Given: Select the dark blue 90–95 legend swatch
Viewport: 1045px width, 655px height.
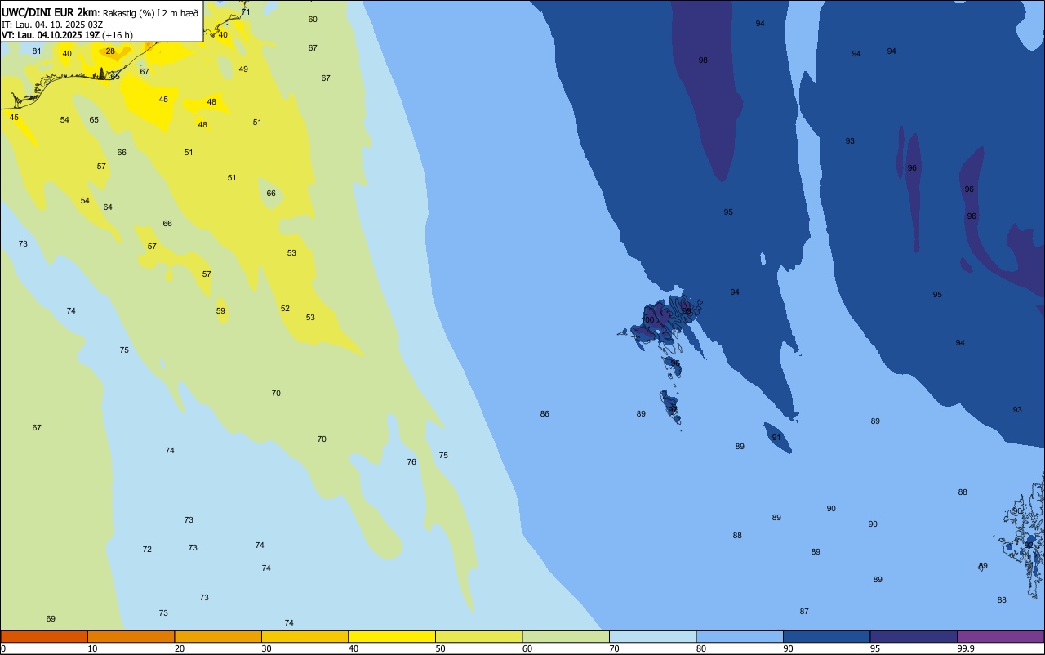Looking at the screenshot, I should [x=826, y=636].
